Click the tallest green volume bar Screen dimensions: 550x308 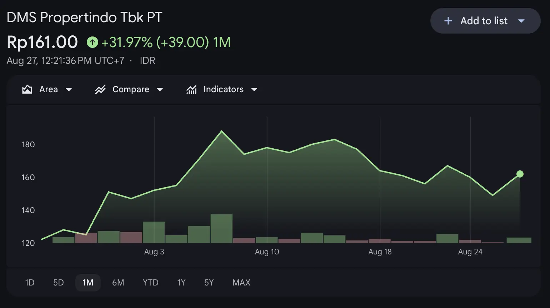[x=221, y=229]
